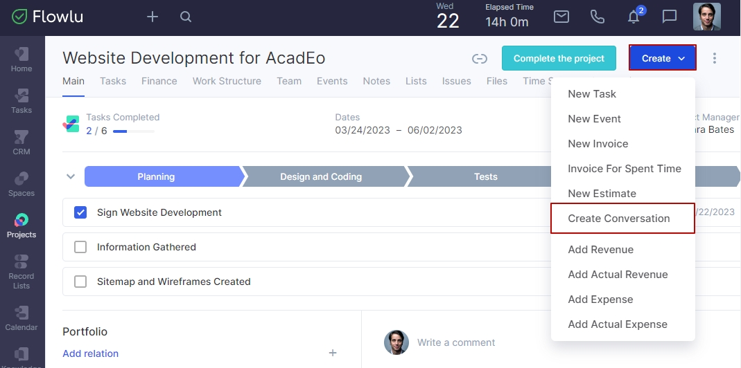
Task: Click the Wed 22 date display
Action: (448, 16)
